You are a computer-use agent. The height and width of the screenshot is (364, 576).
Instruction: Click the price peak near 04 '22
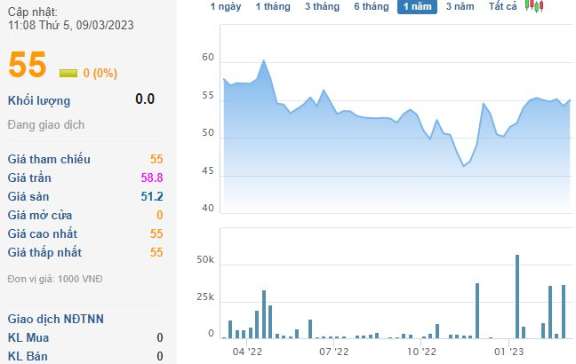tap(264, 60)
